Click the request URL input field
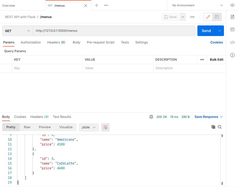 click(x=114, y=31)
